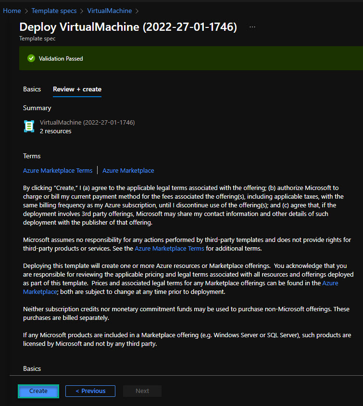Click the chevron after the VirtualMachine breadcrumb
Image resolution: width=363 pixels, height=406 pixels.
[x=137, y=11]
